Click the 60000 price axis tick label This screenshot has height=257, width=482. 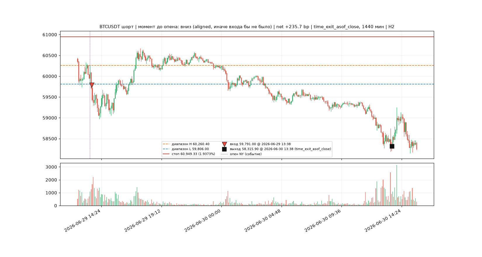(50, 77)
